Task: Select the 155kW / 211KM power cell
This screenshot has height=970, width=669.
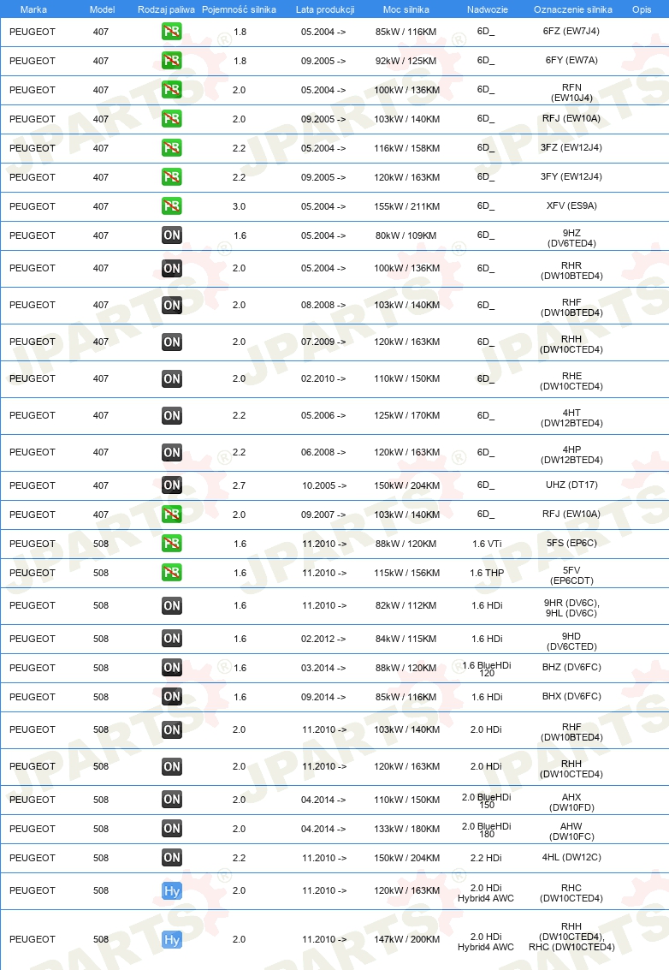Action: pos(407,206)
